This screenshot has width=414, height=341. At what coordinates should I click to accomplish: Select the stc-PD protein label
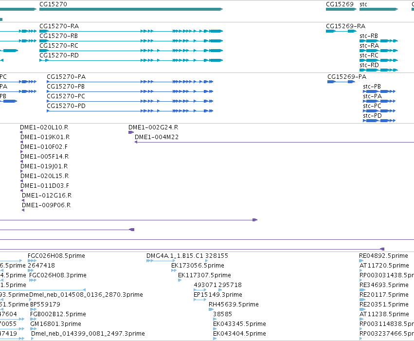pyautogui.click(x=372, y=116)
